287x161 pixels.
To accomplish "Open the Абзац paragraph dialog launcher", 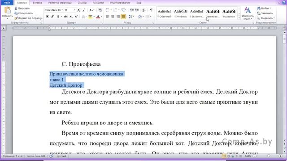I will click(153, 23).
